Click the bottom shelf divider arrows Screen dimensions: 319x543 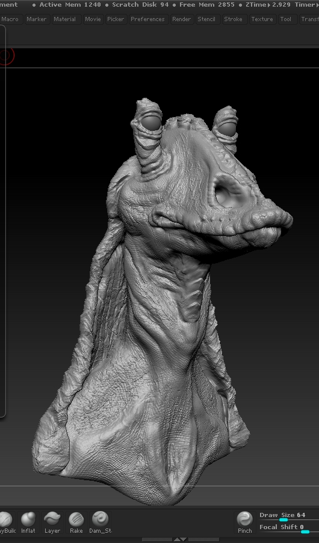[180, 539]
